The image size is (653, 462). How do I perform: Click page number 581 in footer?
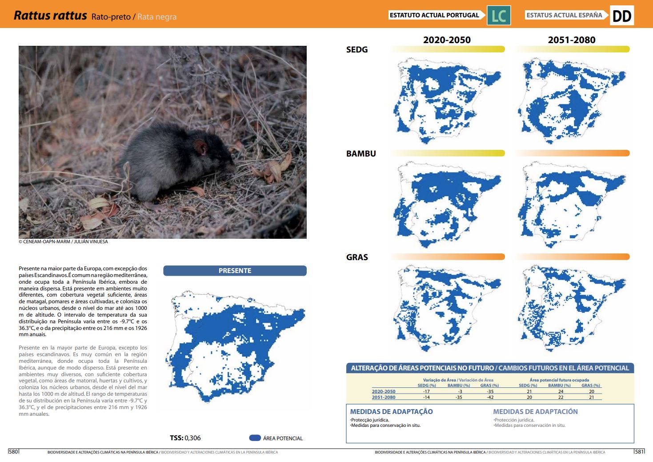coord(639,452)
